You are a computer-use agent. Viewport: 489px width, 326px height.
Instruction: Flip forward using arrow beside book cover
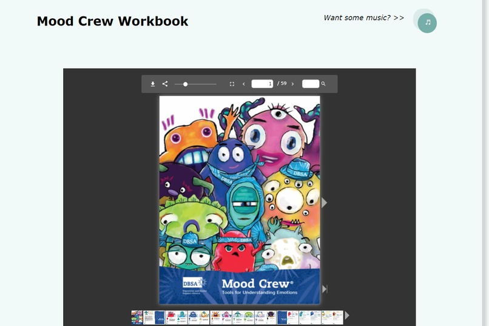point(325,203)
